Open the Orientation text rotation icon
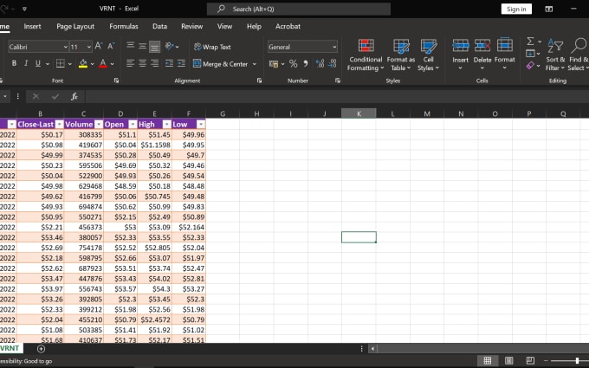Viewport: 589px width, 368px height. pos(170,46)
